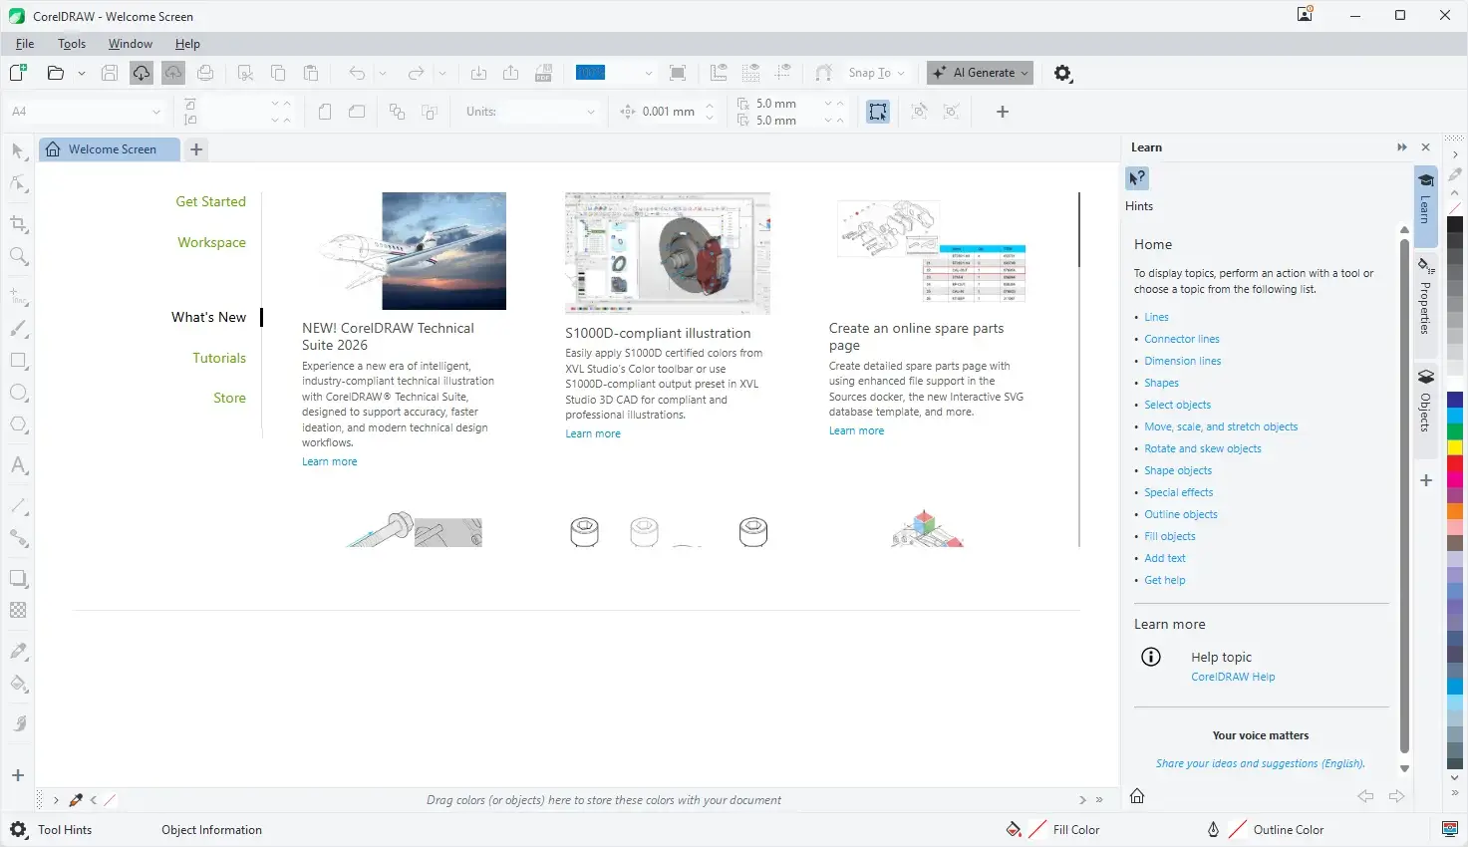The image size is (1468, 847).
Task: Click the Hints icon in Learn panel
Action: [x=1137, y=178]
